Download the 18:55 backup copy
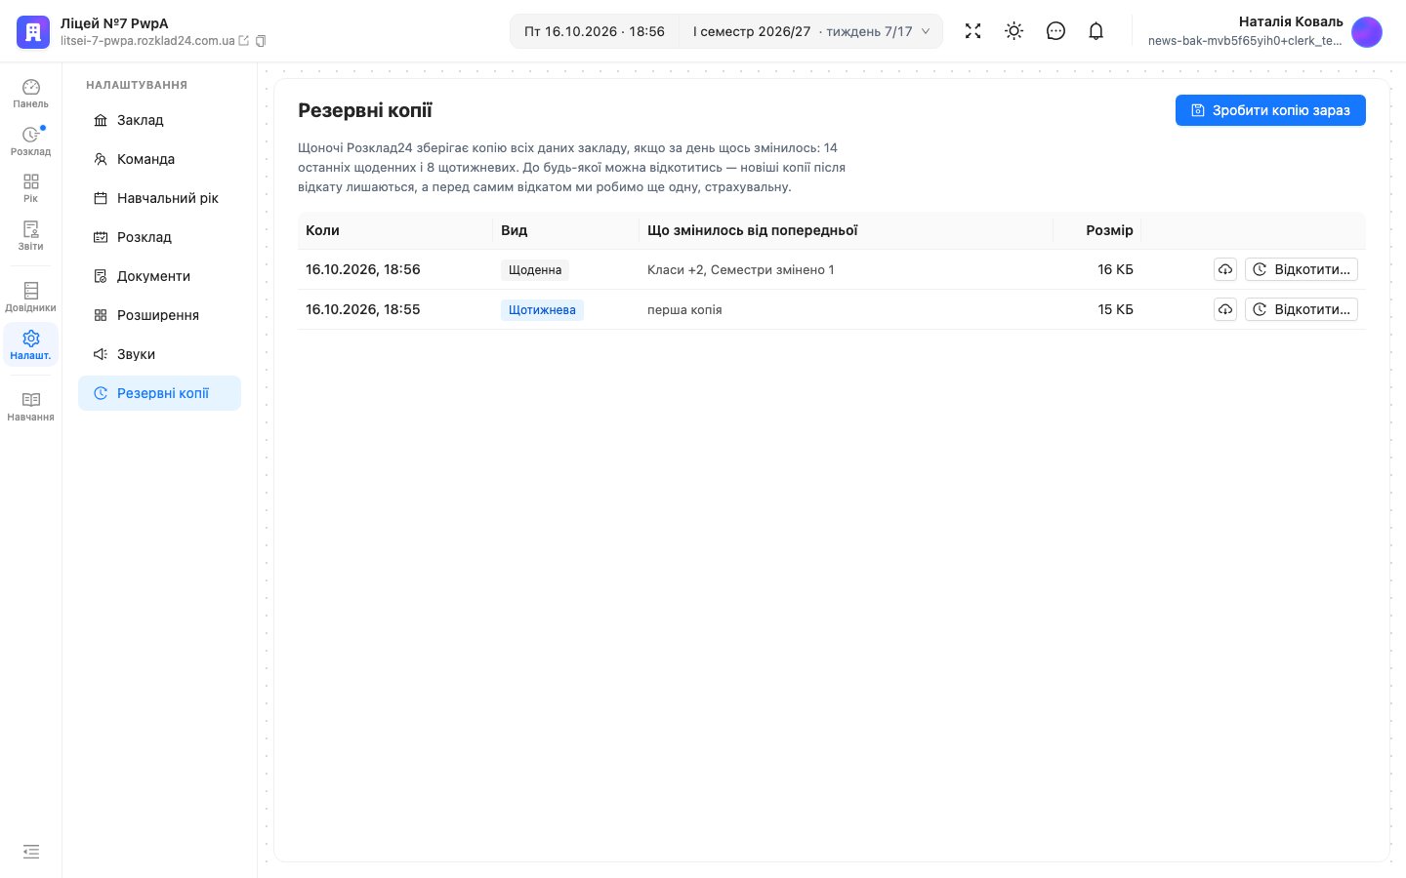The image size is (1406, 878). (1225, 309)
